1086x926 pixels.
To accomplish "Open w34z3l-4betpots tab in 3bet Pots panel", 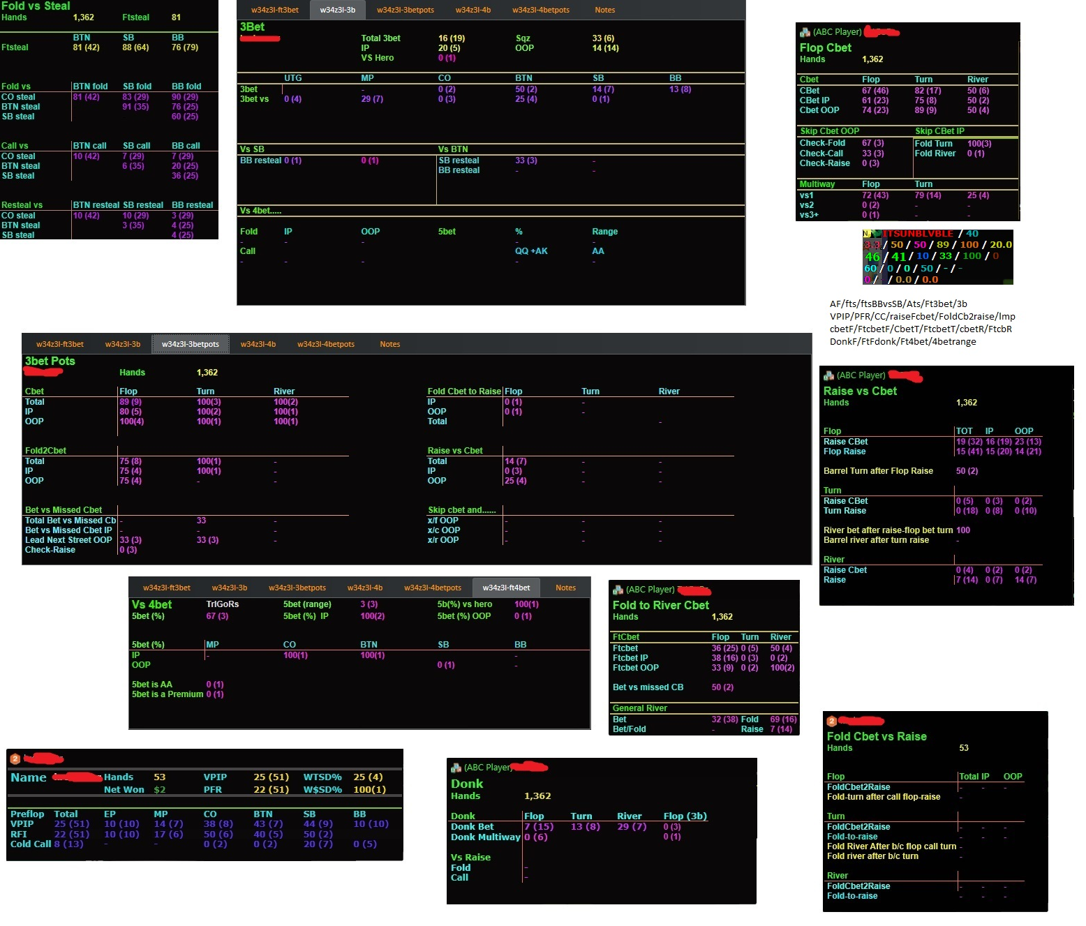I will pyautogui.click(x=326, y=344).
